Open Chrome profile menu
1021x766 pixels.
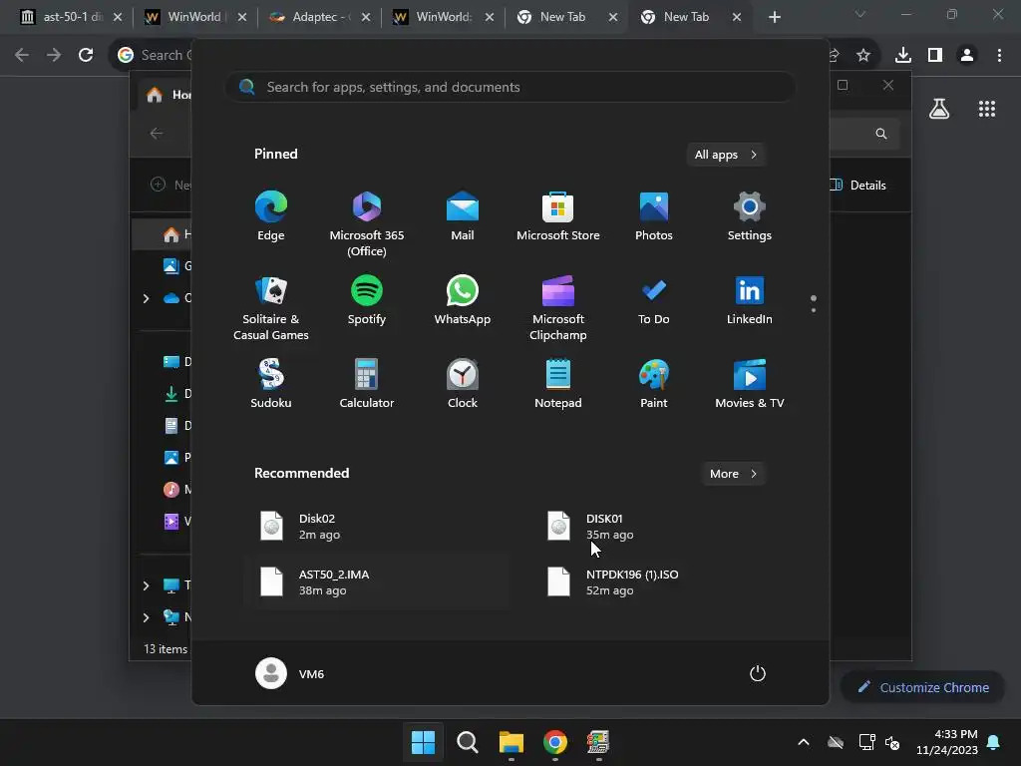(x=967, y=55)
